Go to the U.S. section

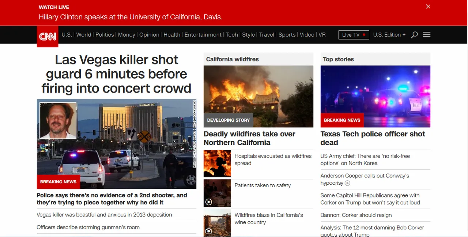[x=67, y=35]
